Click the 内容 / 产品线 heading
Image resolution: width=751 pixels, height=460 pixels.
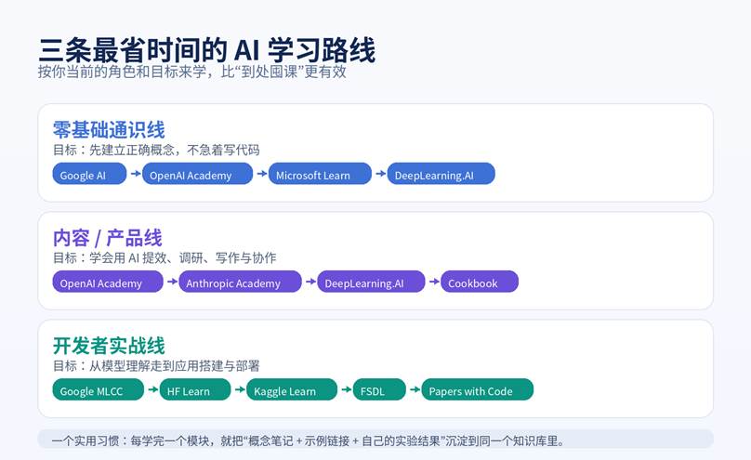[x=107, y=237]
